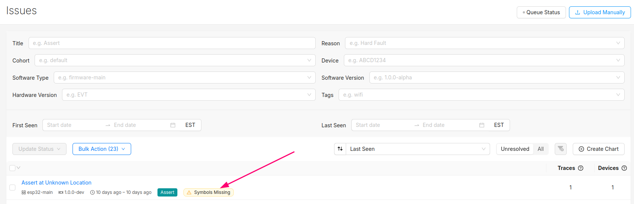Screen dimensions: 634x204
Task: Tick the select-all issues checkbox
Action: (12, 168)
